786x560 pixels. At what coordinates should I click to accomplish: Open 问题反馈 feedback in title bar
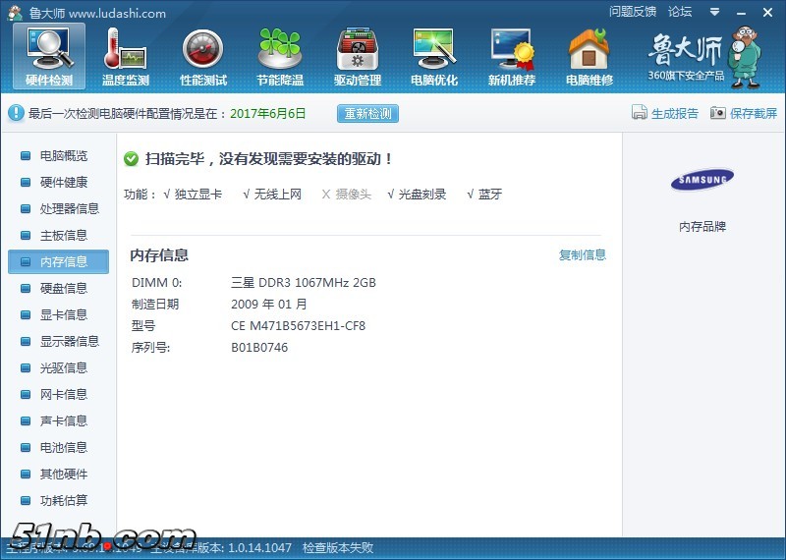[632, 12]
